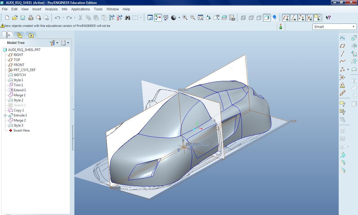
Task: Toggle datum axis display
Action: [294, 18]
